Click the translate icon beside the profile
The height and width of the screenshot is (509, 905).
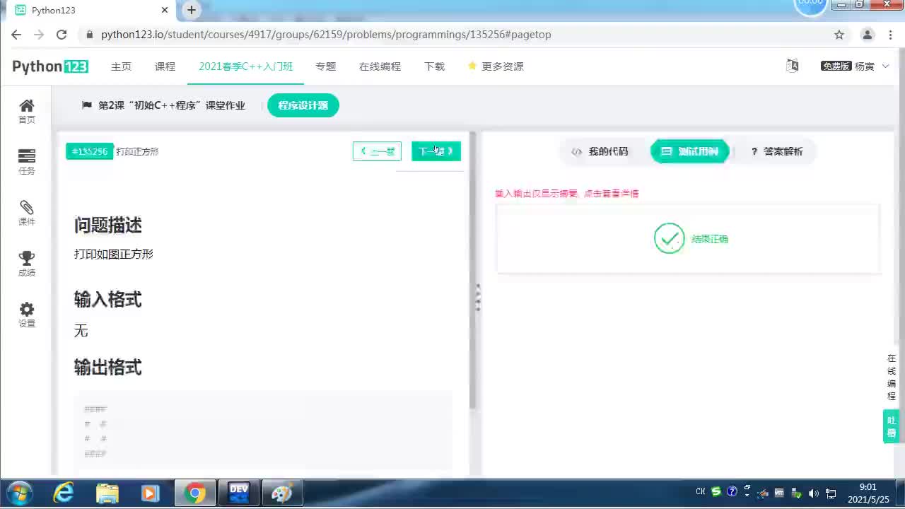coord(792,65)
